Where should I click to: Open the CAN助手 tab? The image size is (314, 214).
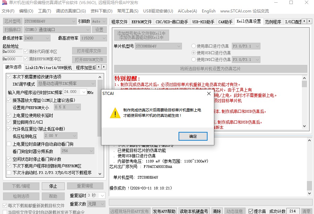tap(225, 22)
